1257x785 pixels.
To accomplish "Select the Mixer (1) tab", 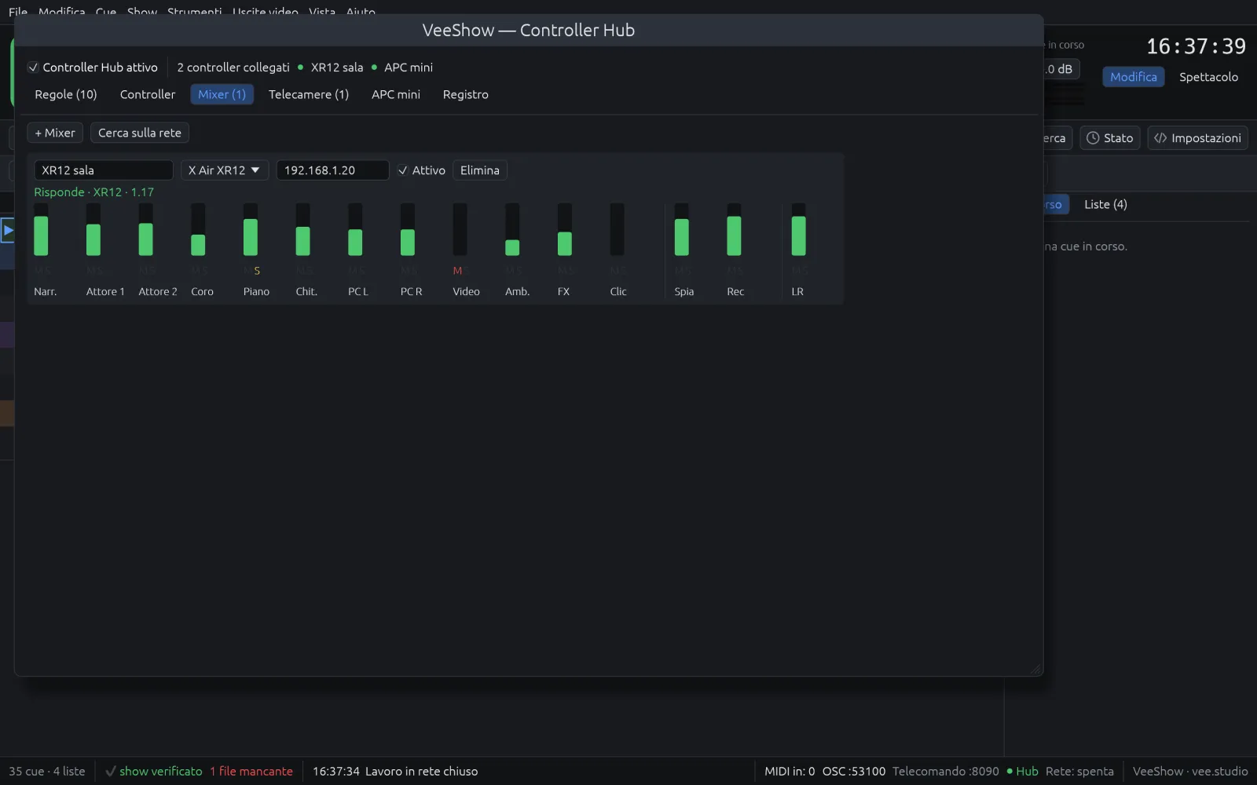I will tap(222, 94).
